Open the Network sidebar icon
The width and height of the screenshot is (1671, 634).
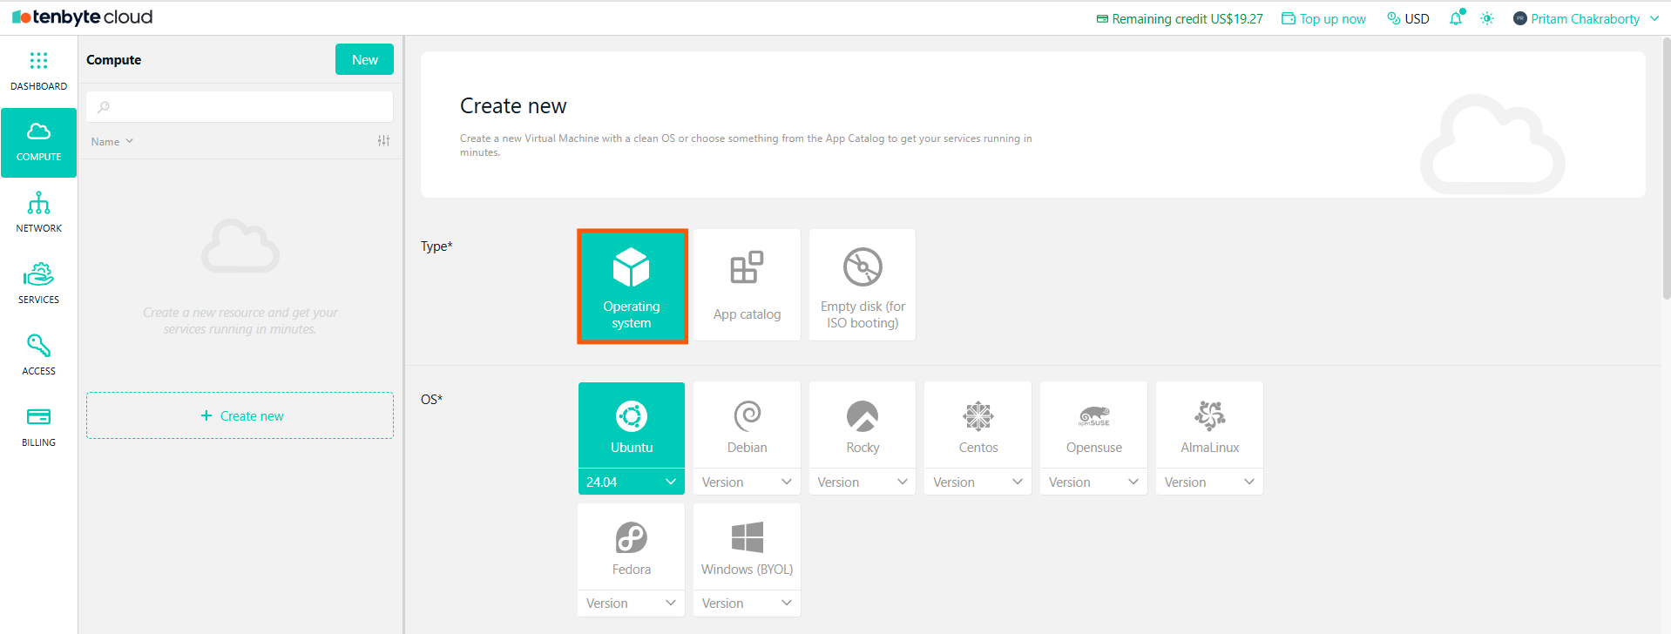(38, 203)
